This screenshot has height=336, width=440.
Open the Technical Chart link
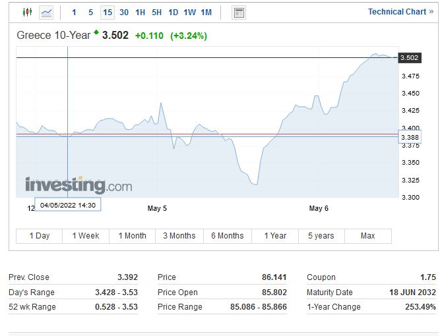(x=400, y=12)
